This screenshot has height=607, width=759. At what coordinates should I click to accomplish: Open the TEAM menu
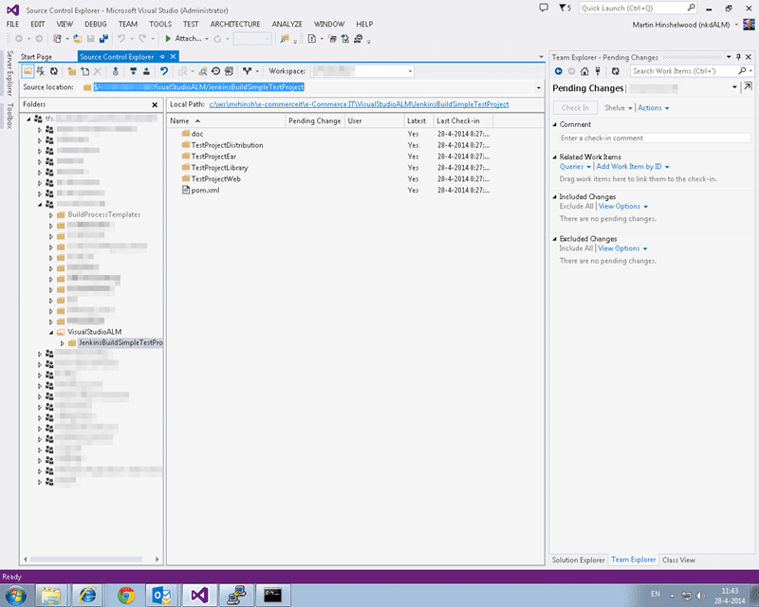(128, 24)
